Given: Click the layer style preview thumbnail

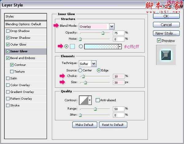Looking at the screenshot, I should 166,55.
